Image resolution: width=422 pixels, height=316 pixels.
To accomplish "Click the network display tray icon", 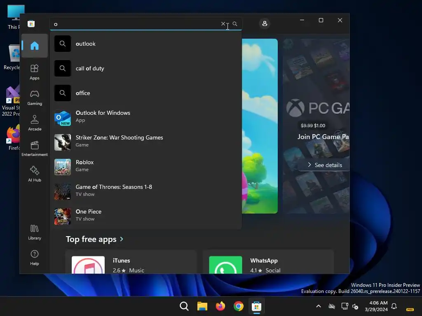I will pyautogui.click(x=345, y=306).
